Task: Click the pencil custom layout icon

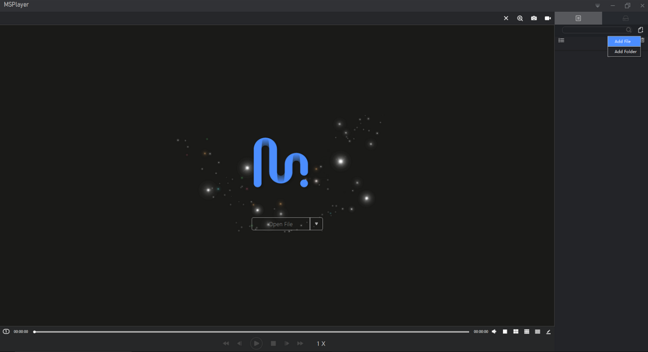Action: (x=549, y=332)
